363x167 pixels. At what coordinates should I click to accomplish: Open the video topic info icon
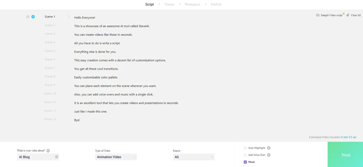(x=48, y=151)
